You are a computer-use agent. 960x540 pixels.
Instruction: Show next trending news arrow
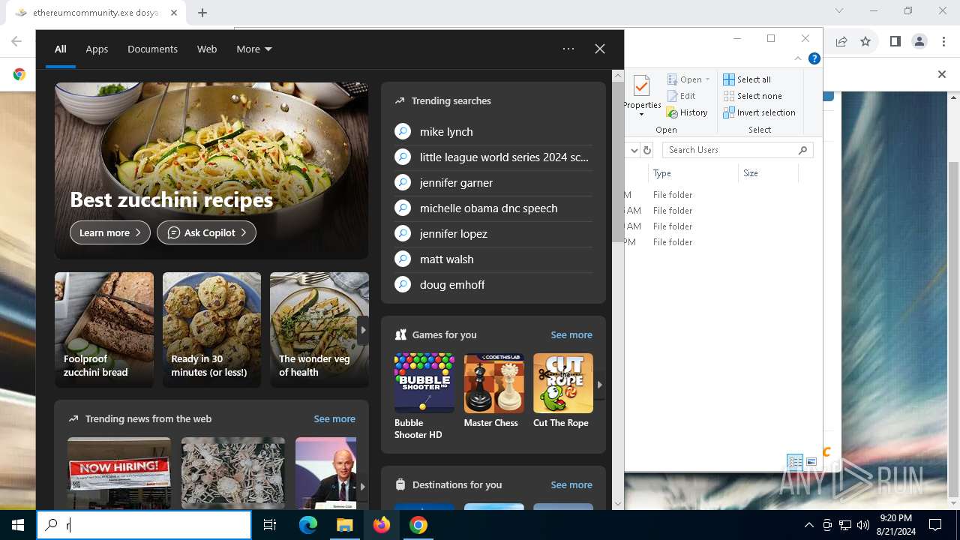pos(362,486)
